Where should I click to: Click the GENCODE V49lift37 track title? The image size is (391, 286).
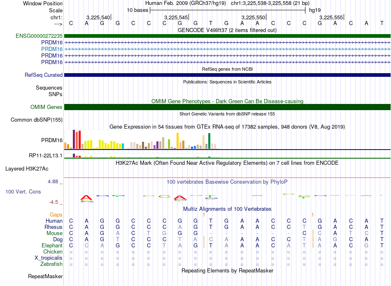click(227, 30)
